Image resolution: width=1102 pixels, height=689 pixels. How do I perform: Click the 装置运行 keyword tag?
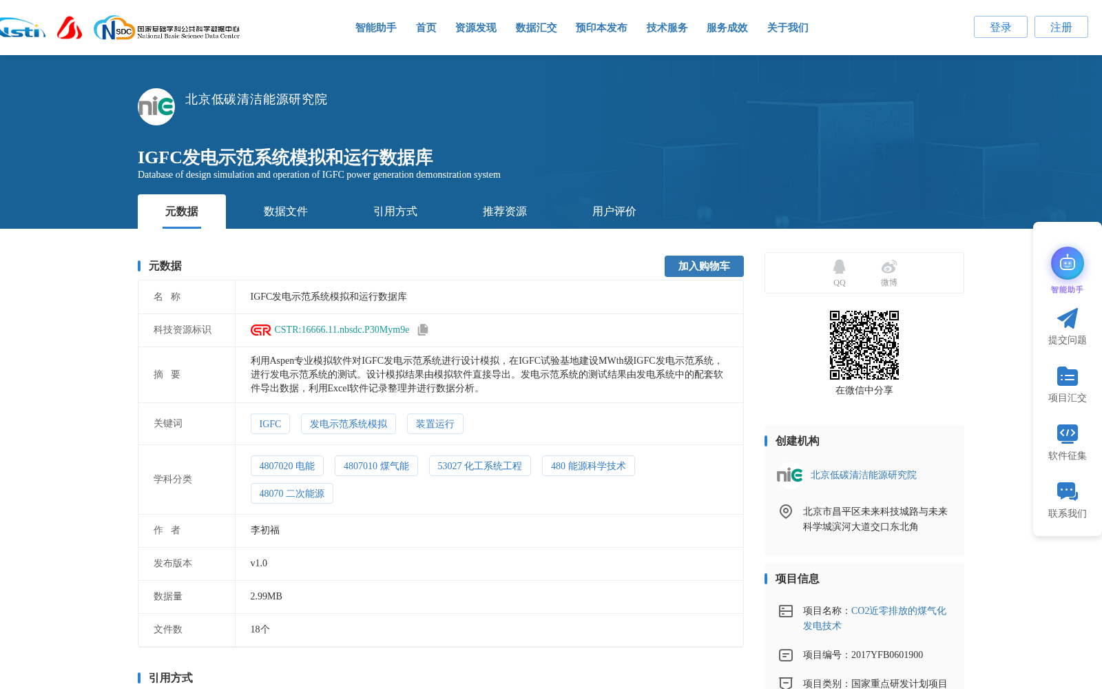[435, 424]
